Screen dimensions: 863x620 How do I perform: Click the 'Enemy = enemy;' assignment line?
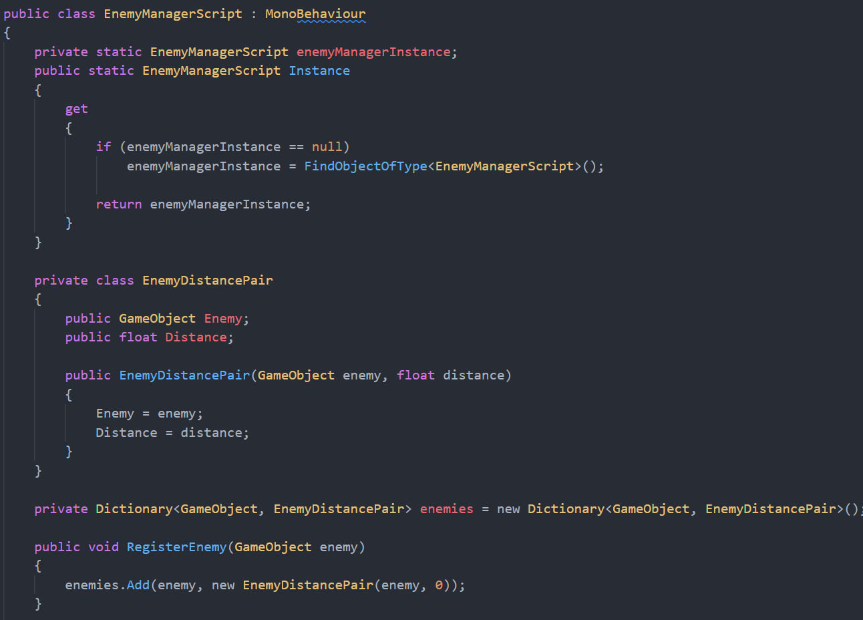tap(150, 414)
